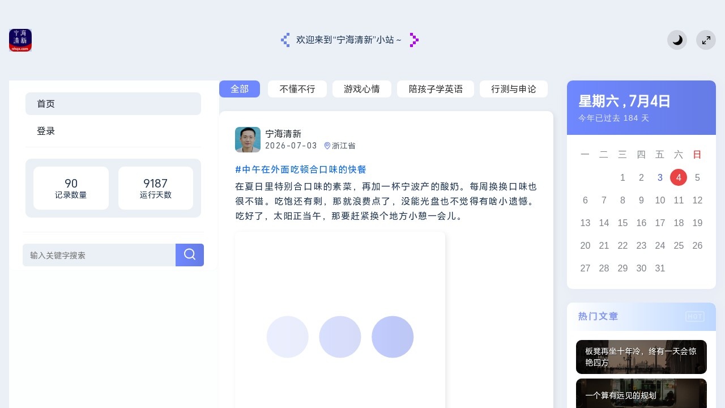Select highlighted calendar day 4

click(679, 177)
